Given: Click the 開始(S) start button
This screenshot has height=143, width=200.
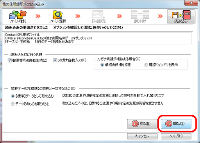Looking at the screenshot, I should 176,123.
